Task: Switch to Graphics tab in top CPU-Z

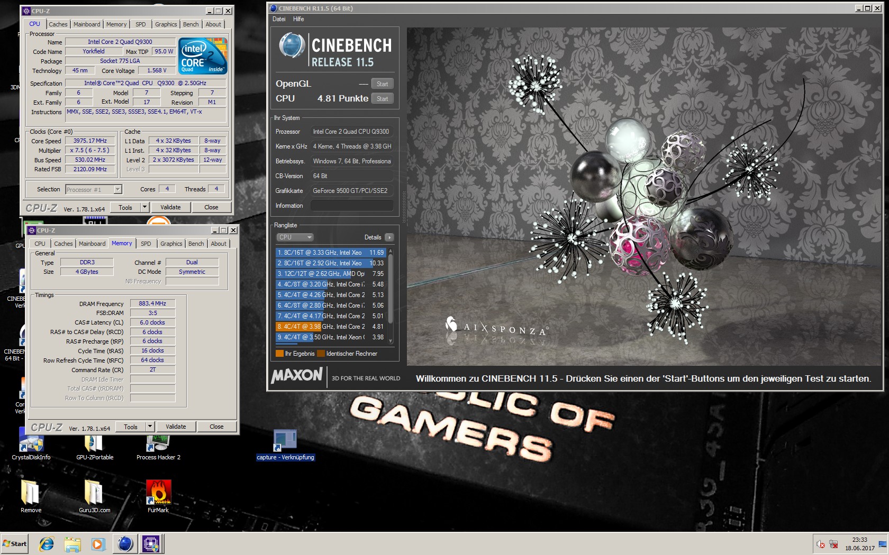Action: coord(166,24)
